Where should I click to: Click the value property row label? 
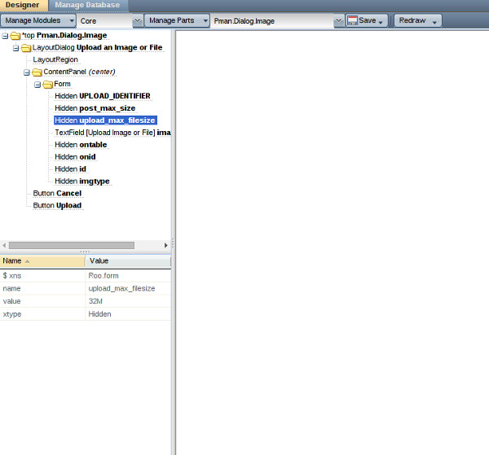[11, 301]
